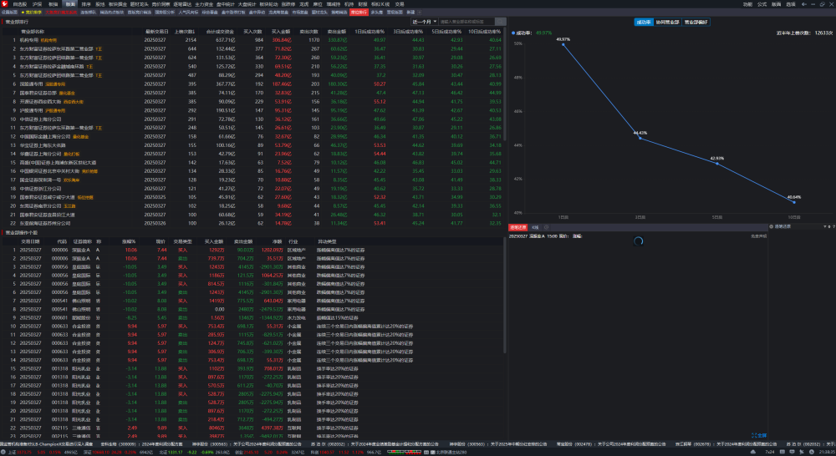Click the 竞价排序 starred toolbar item
Screen dimensions: 836x456
pyautogui.click(x=32, y=12)
